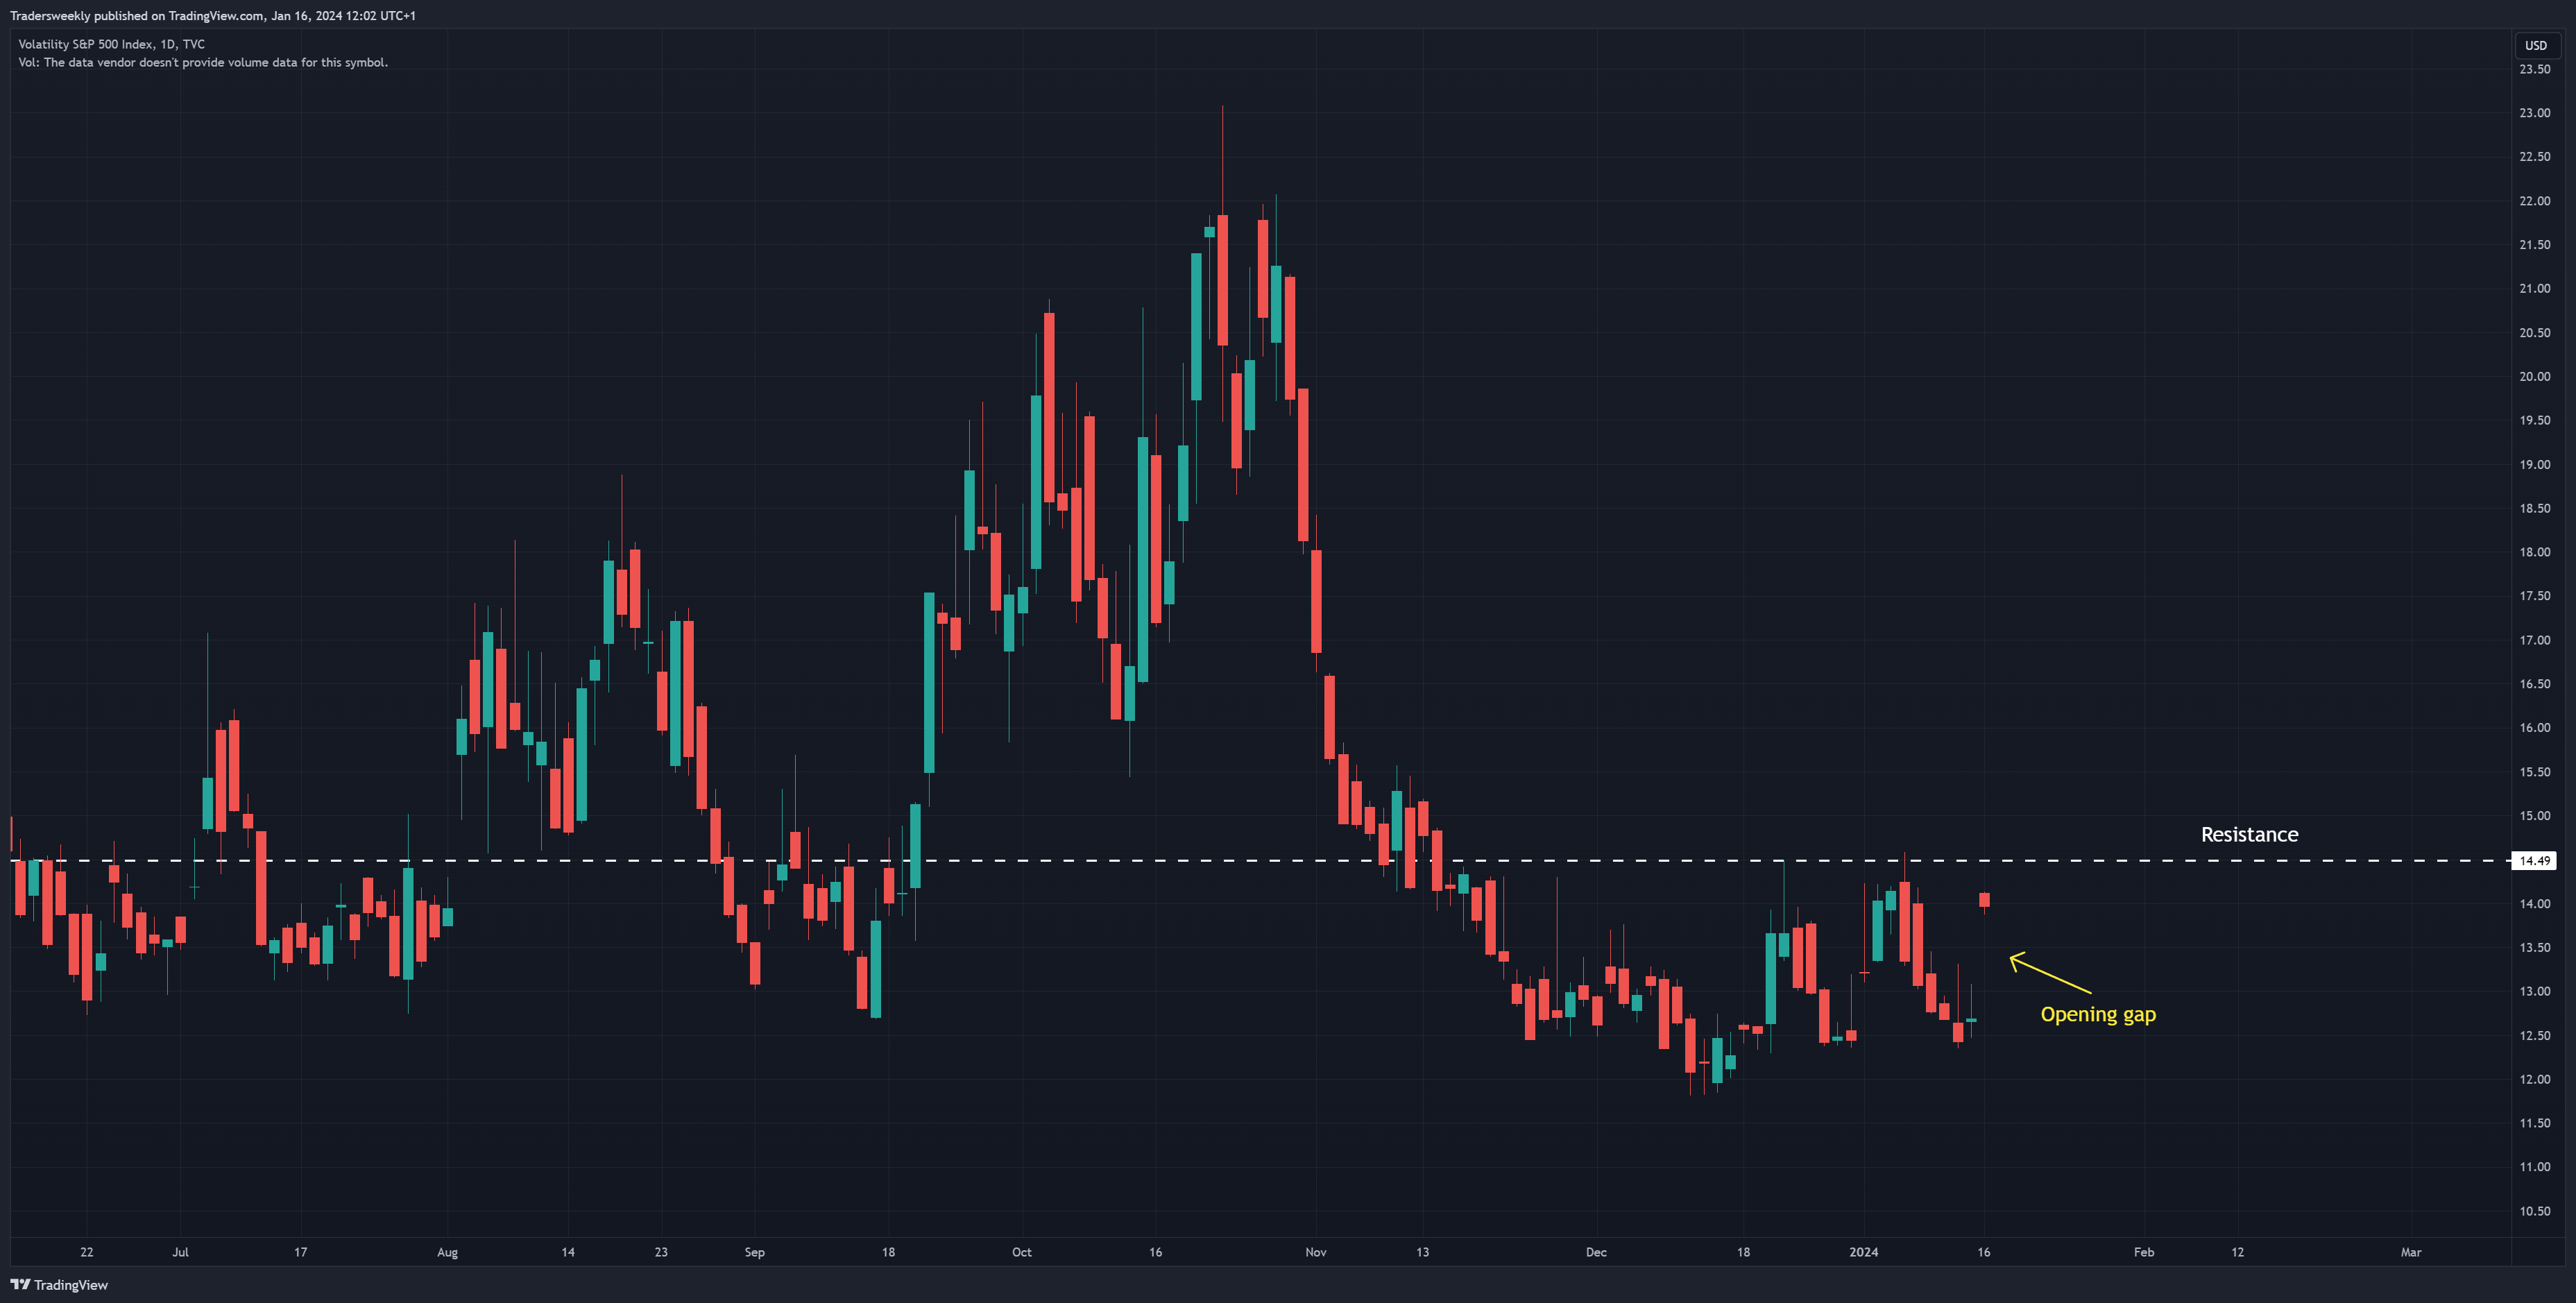Click the 20.00 price axis label

2534,376
